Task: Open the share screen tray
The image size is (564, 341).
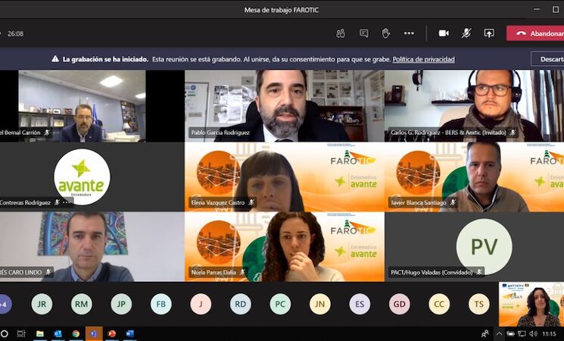Action: tap(489, 33)
